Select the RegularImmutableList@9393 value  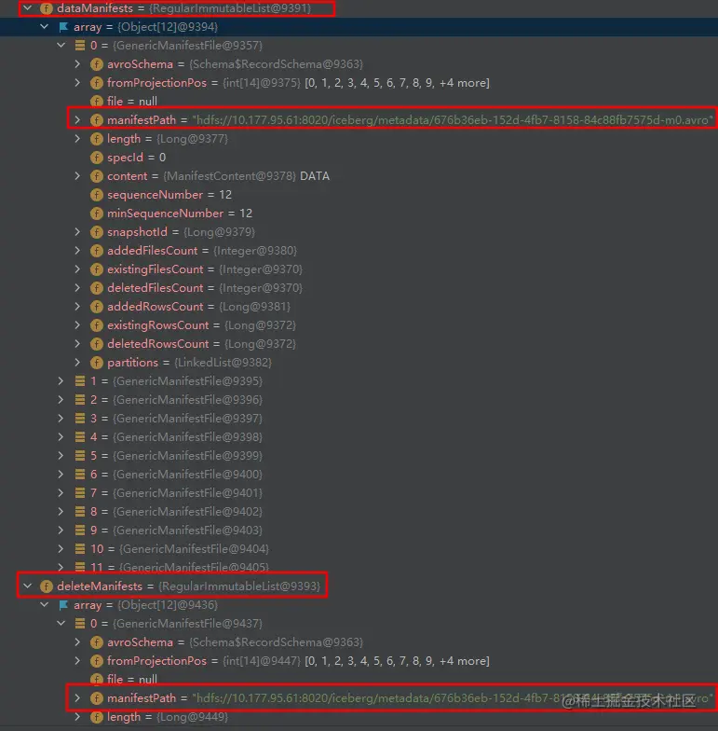tap(239, 586)
